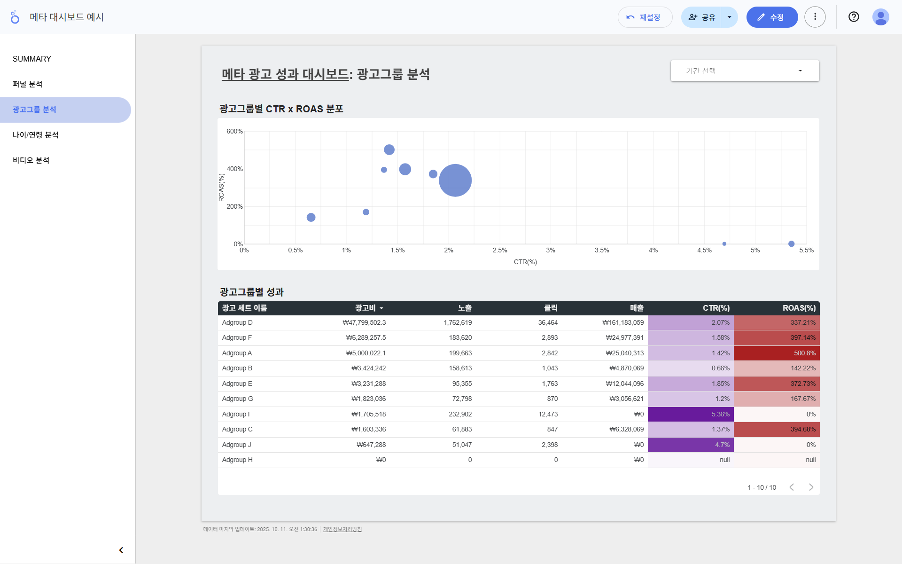
Task: Open the 퍼널 분석 page
Action: (x=28, y=84)
